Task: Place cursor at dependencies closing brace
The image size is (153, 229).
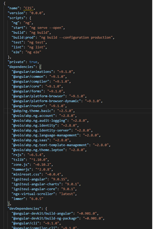Action: tap(8, 204)
